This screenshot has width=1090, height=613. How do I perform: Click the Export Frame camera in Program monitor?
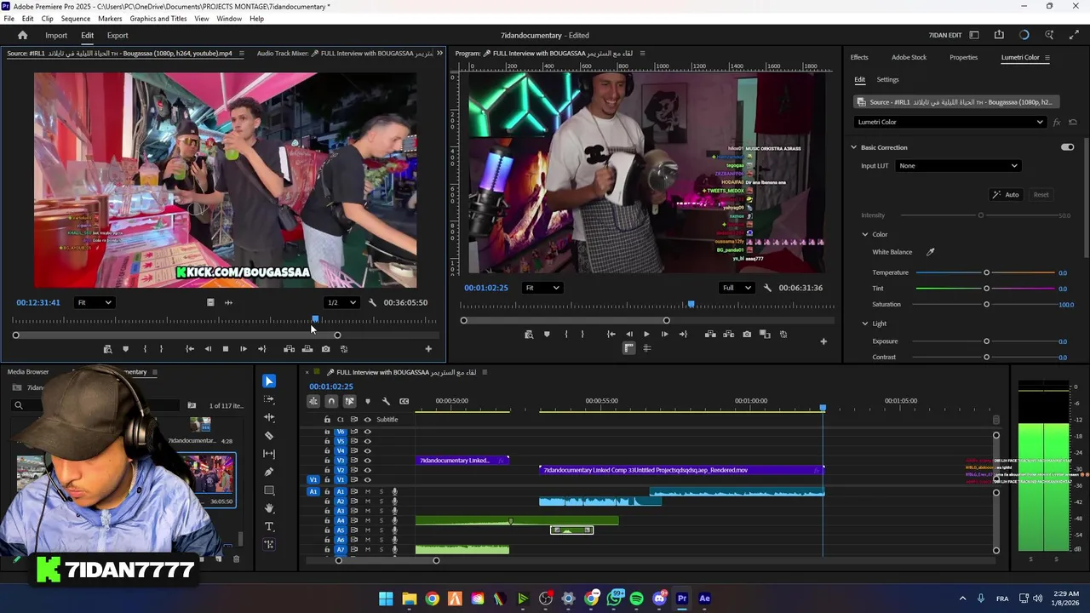[x=747, y=335]
